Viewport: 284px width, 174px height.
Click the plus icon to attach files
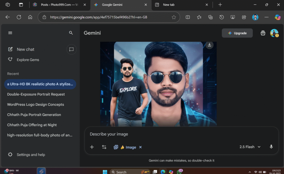(92, 147)
